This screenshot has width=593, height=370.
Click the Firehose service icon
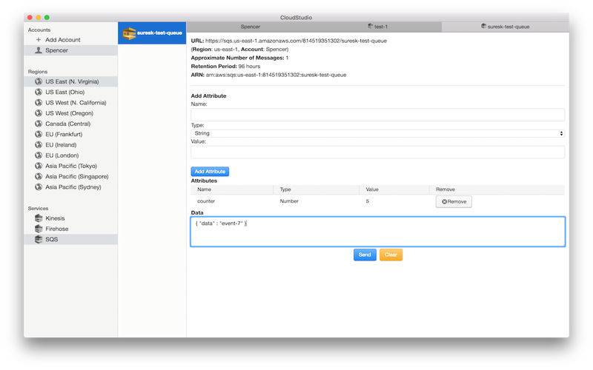tap(39, 229)
